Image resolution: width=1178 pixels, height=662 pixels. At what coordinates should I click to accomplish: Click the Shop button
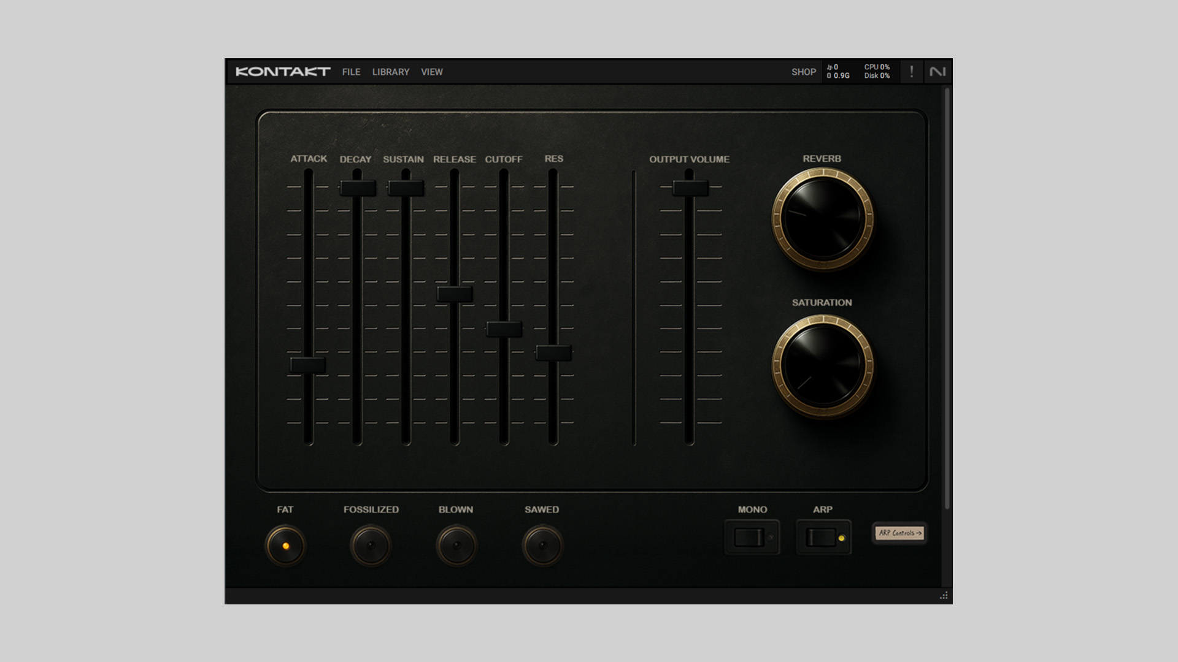[803, 72]
